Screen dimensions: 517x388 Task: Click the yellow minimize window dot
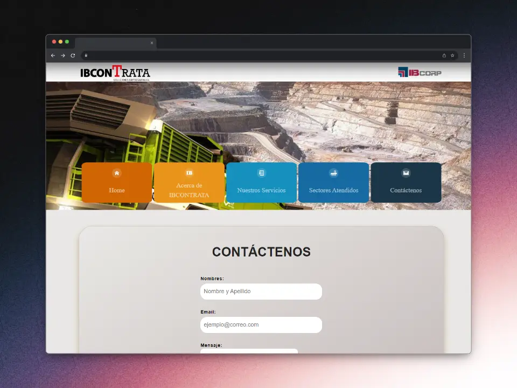pos(60,41)
